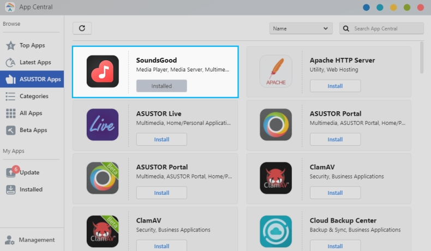Click the vertical scrollbar of the app list
The height and width of the screenshot is (251, 431).
(422, 57)
